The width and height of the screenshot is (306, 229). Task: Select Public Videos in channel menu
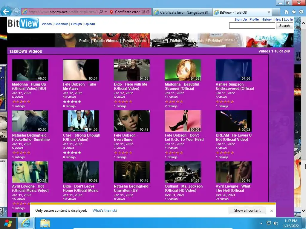(105, 41)
